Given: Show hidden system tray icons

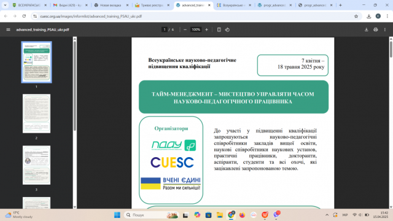Looking at the screenshot, I should tap(327, 215).
